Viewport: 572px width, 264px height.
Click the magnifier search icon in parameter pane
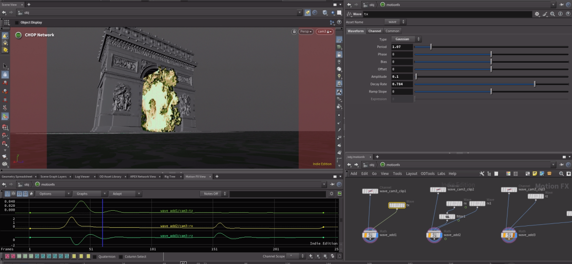pos(552,14)
